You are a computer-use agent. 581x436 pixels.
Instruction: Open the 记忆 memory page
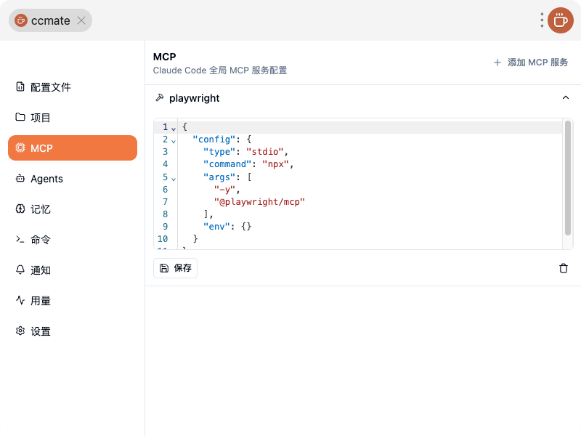41,209
